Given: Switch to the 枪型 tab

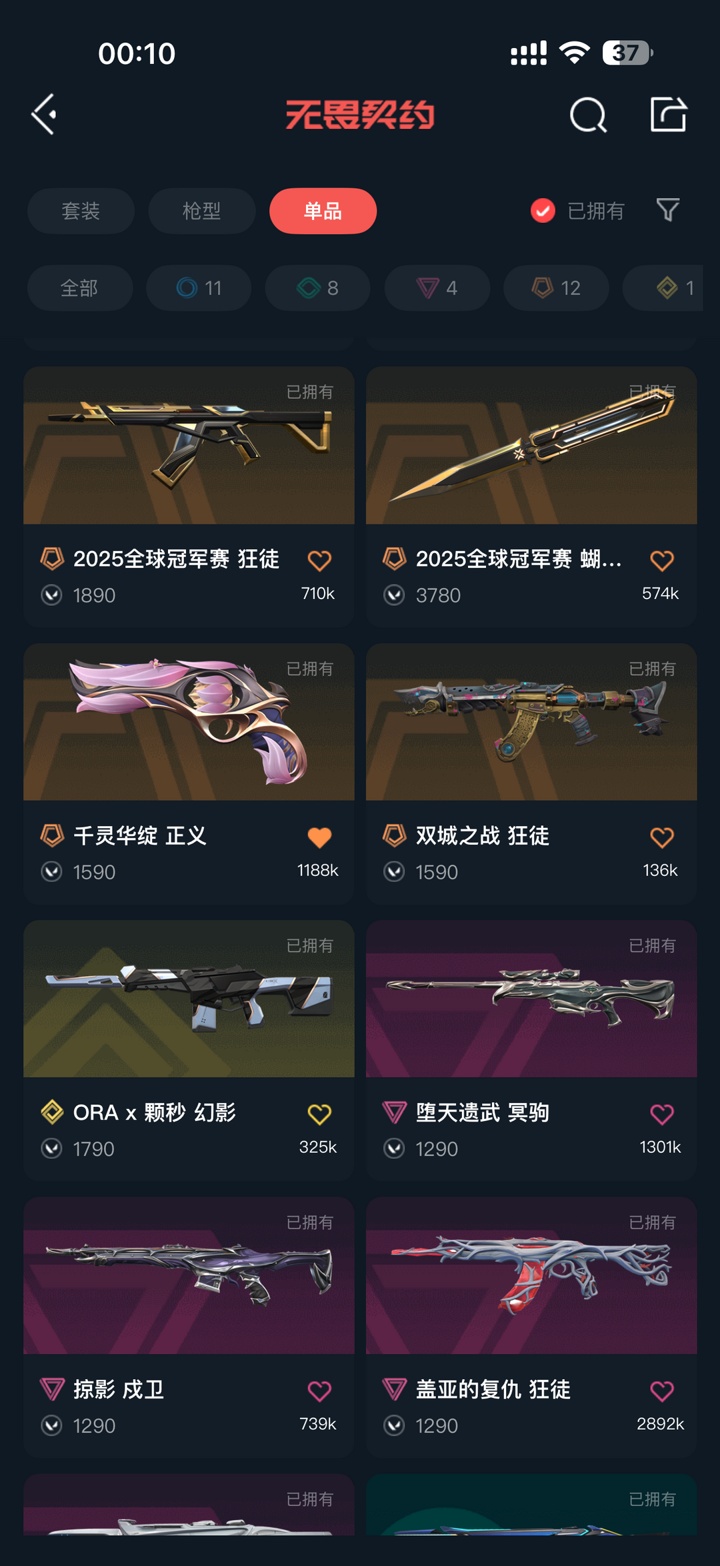Looking at the screenshot, I should click(x=202, y=211).
